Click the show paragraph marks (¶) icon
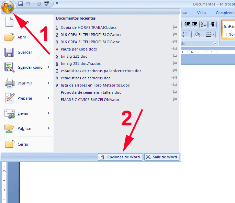 (x=213, y=24)
